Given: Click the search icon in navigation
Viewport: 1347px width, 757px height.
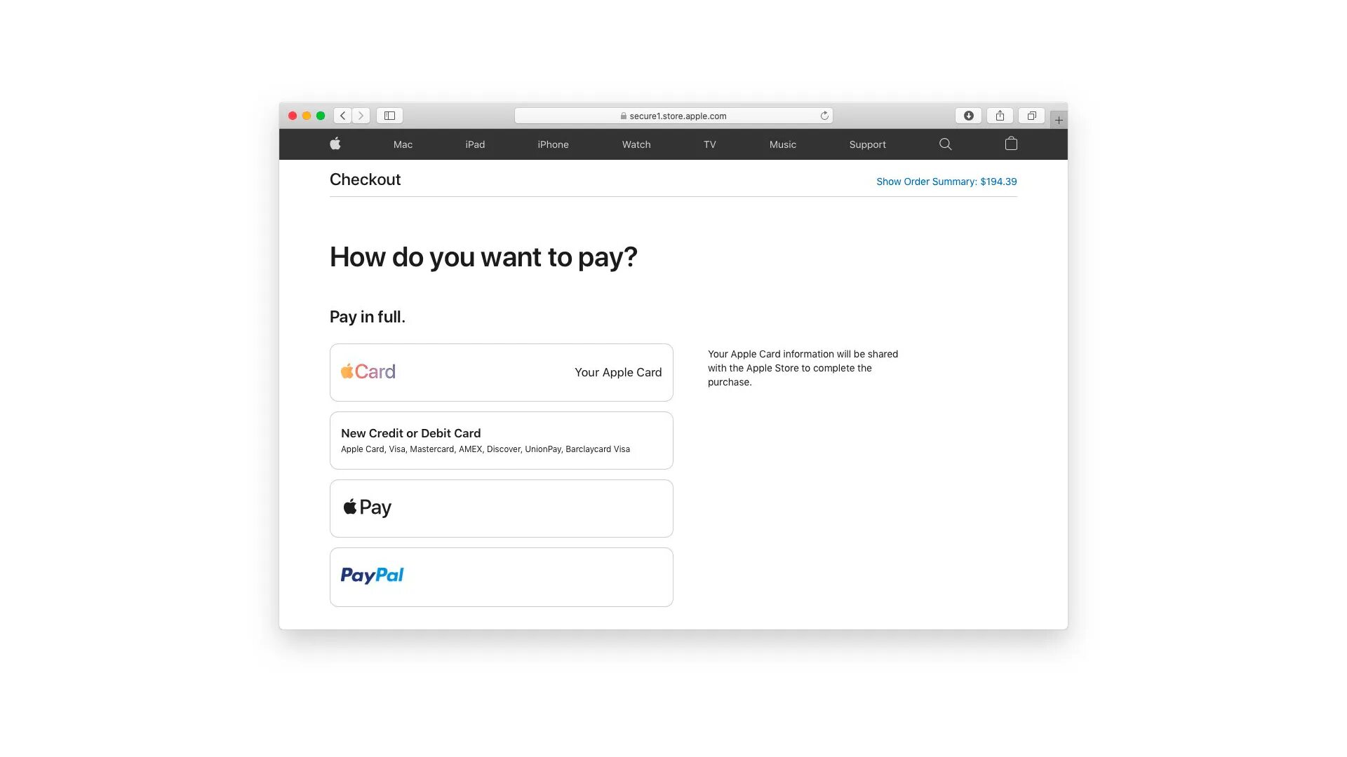Looking at the screenshot, I should coord(946,144).
